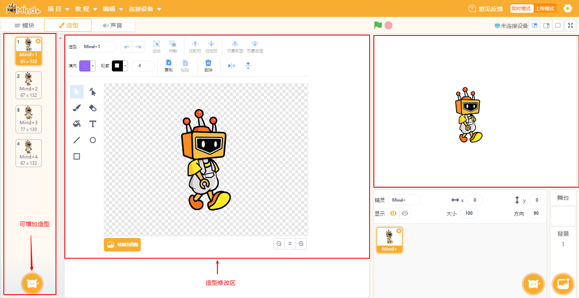Viewport: 579px width, 298px height.
Task: Show the sprite with the eye icon
Action: (x=393, y=213)
